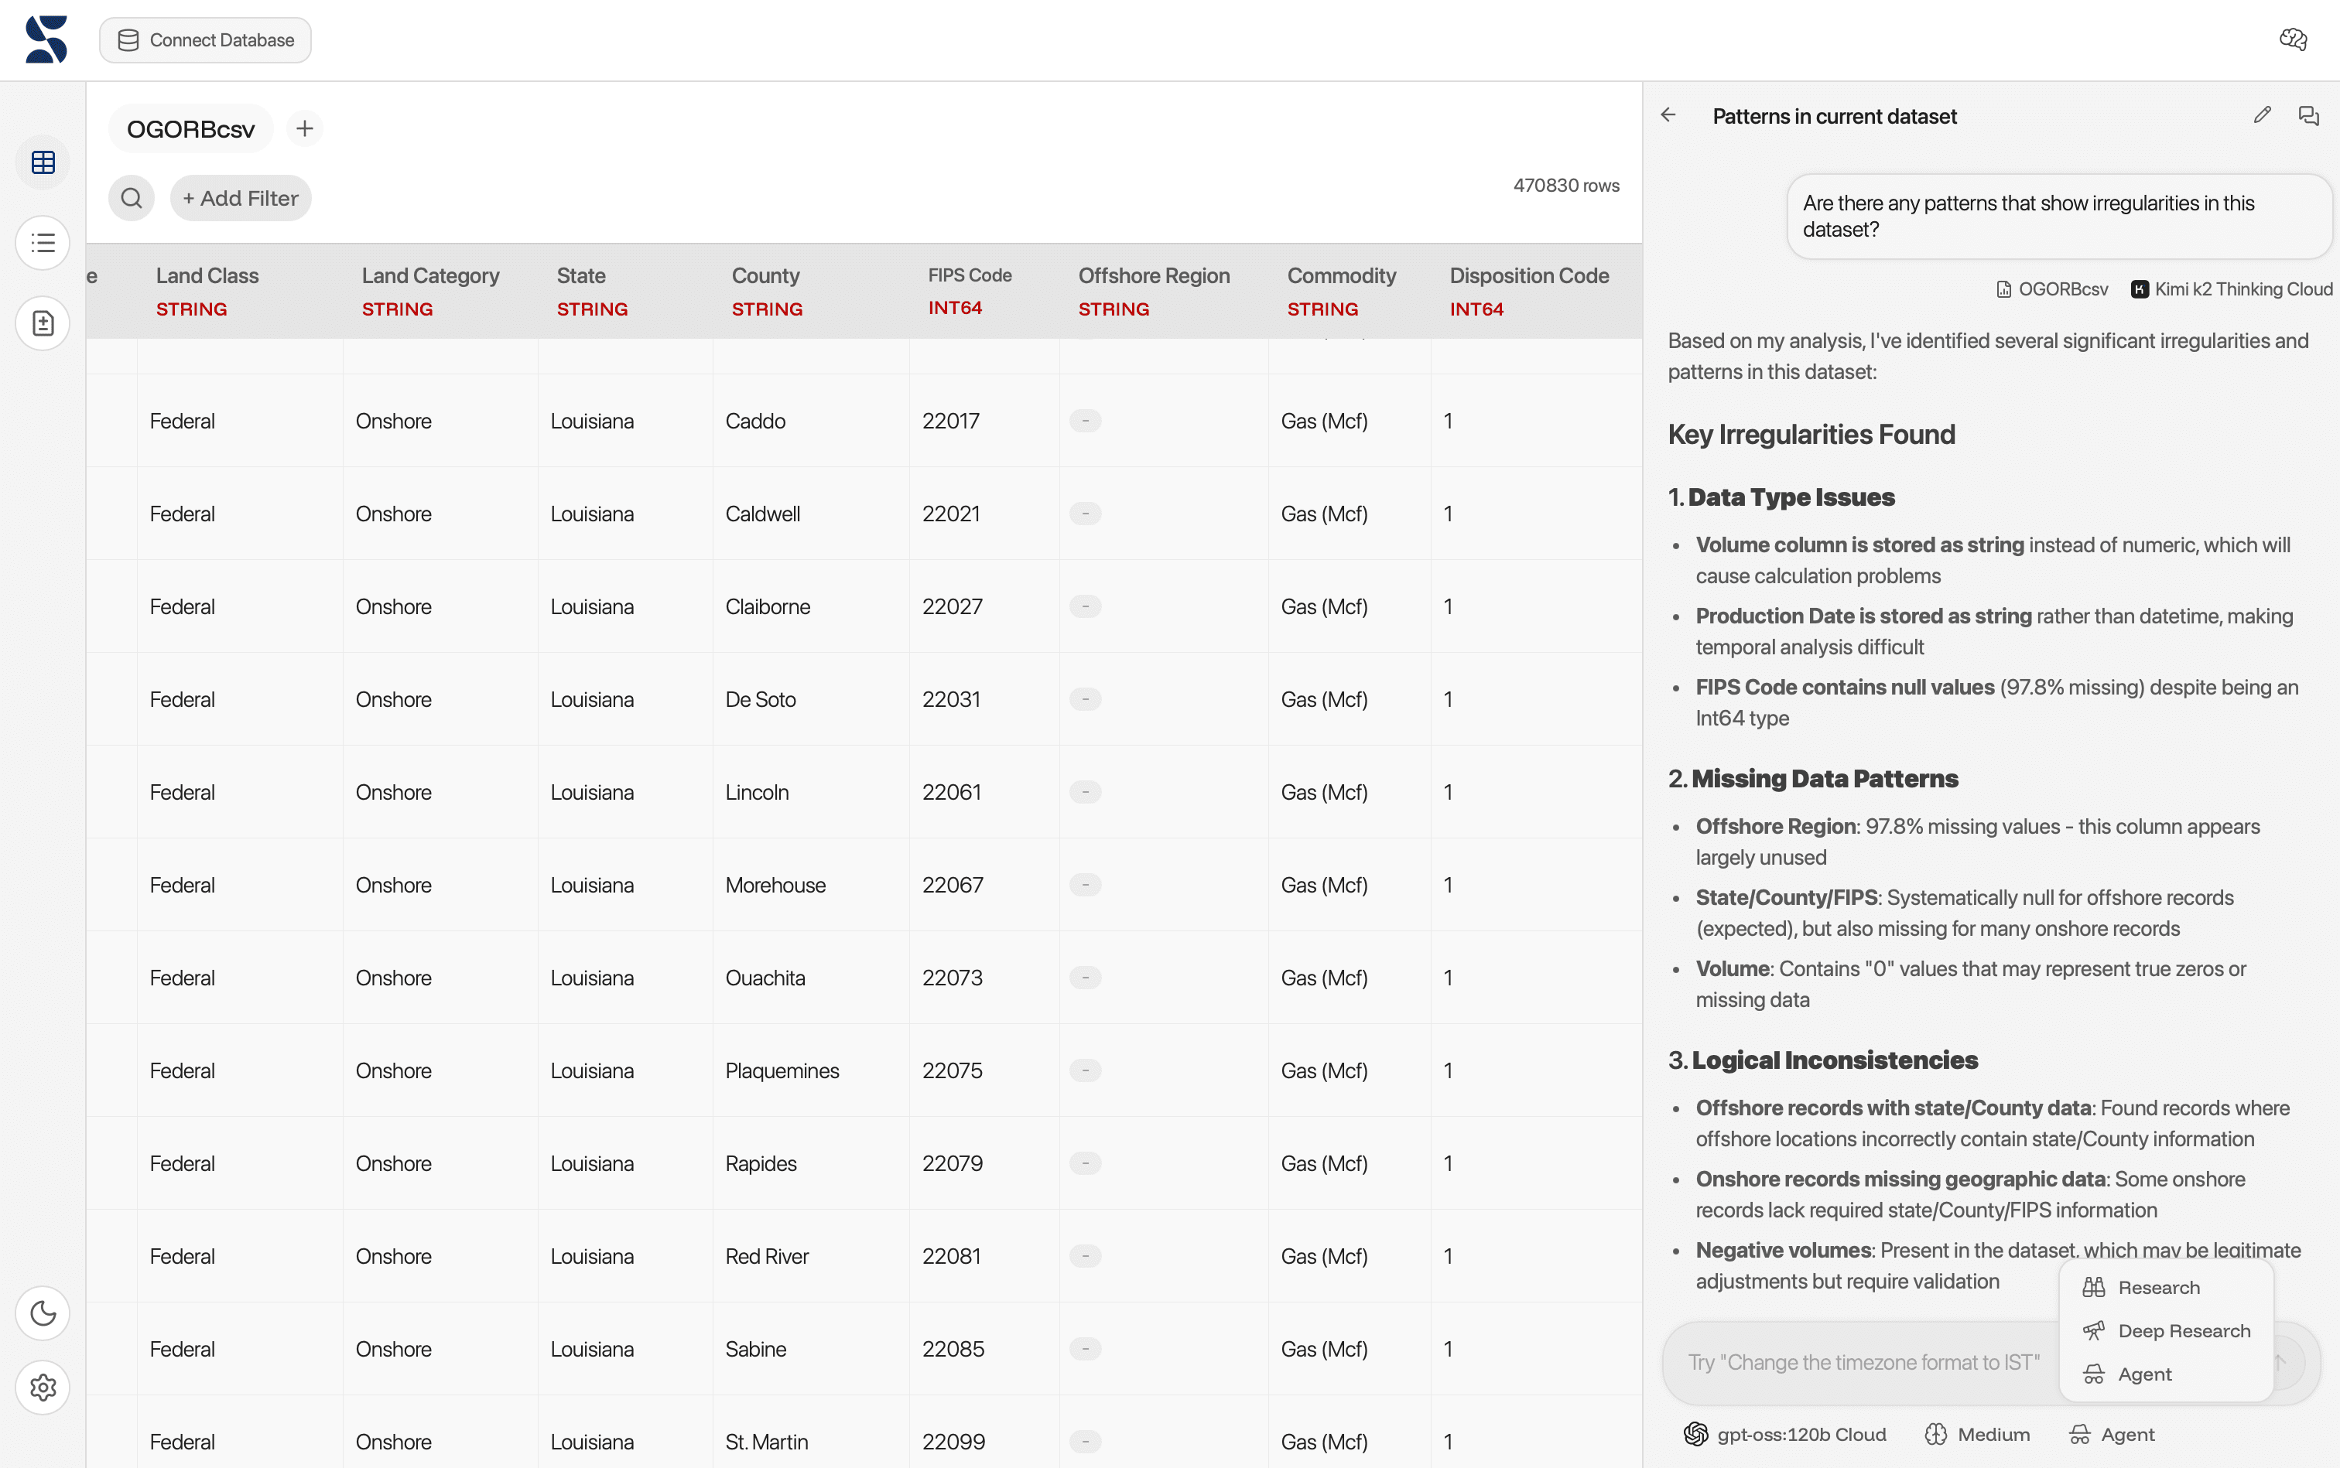Screen dimensions: 2340x1468
Task: Click the Connect Database button
Action: coord(206,39)
